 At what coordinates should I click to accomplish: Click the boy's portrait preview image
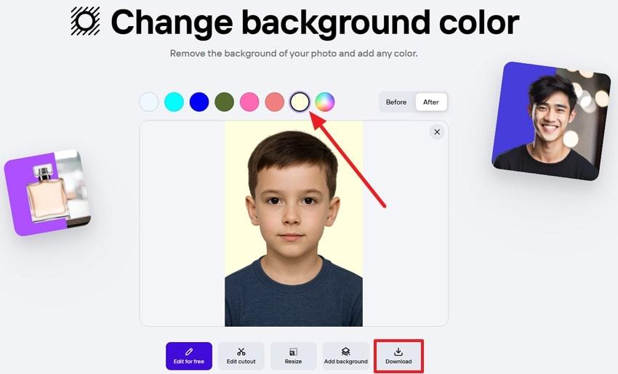(x=294, y=224)
